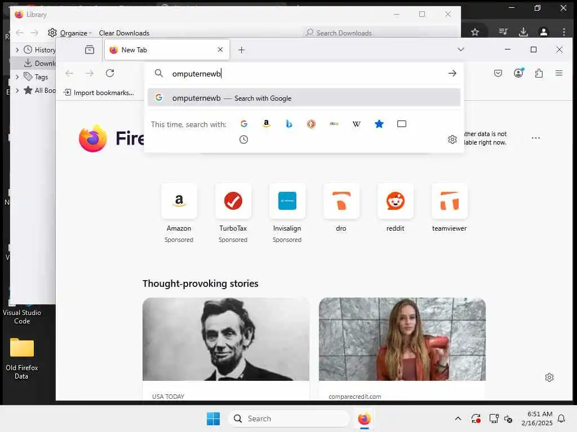Search history using the clock icon
577x432 pixels.
click(243, 139)
